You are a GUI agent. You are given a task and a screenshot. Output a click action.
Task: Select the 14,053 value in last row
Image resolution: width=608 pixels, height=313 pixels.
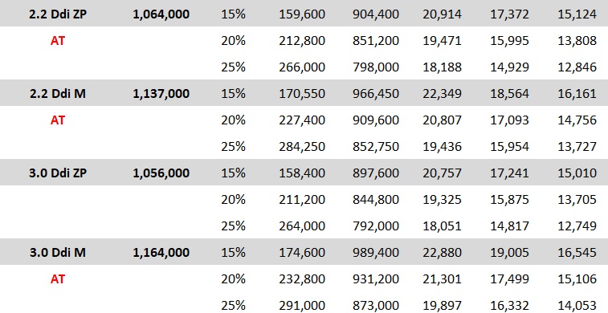point(577,306)
